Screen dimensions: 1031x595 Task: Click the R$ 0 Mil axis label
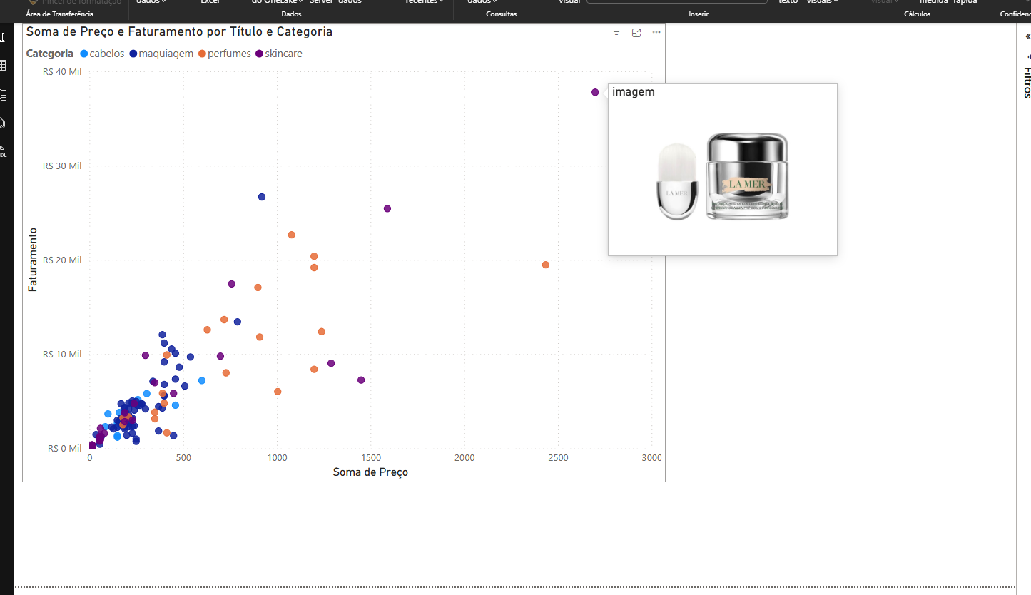pyautogui.click(x=64, y=448)
